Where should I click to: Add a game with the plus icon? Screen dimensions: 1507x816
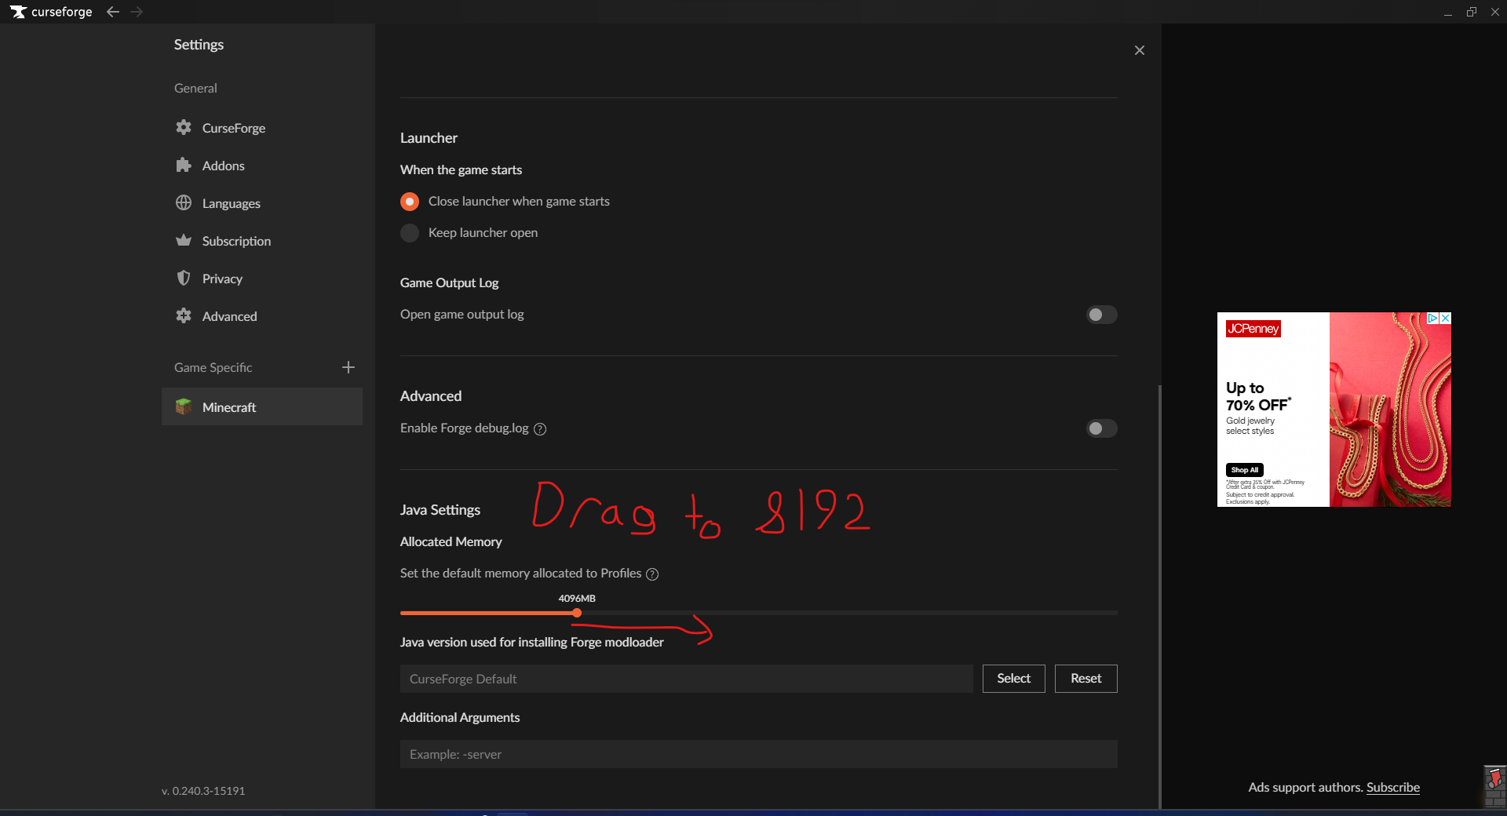pyautogui.click(x=348, y=367)
